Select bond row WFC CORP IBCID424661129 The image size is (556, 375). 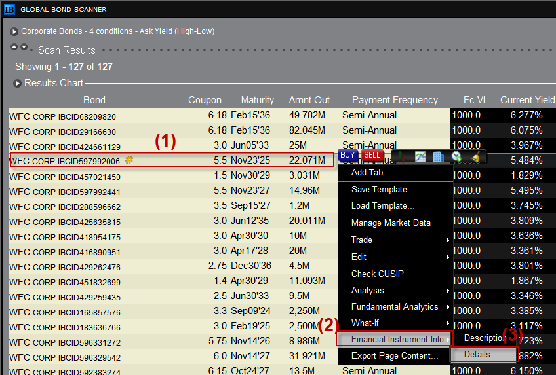(282, 145)
